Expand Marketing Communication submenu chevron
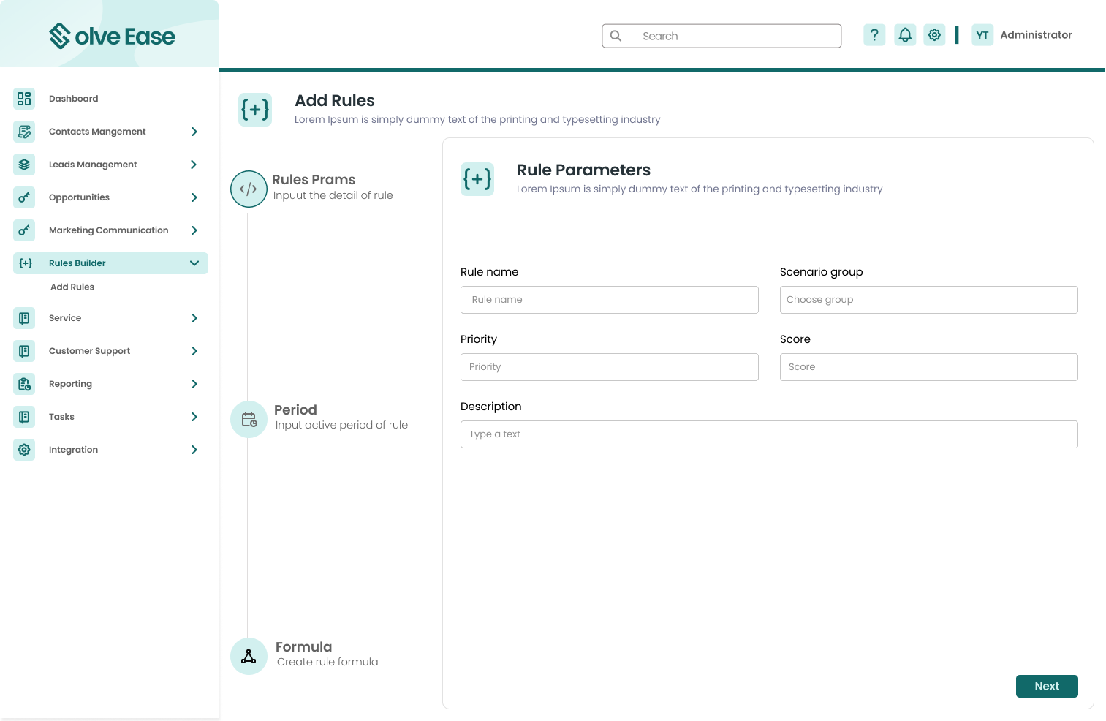The image size is (1106, 721). tap(194, 230)
